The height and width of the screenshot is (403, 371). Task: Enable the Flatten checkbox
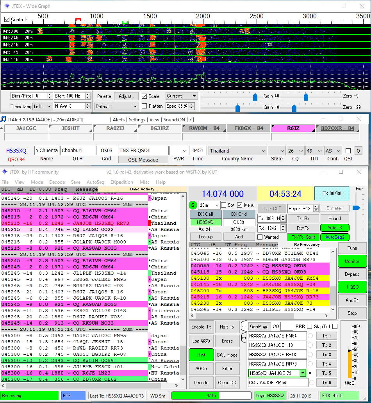tap(144, 106)
